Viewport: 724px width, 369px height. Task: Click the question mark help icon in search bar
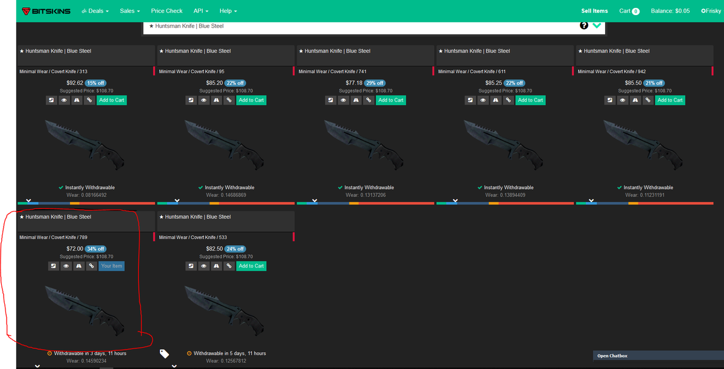point(584,25)
